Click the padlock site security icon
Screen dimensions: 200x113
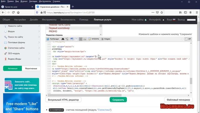(x=42, y=13)
